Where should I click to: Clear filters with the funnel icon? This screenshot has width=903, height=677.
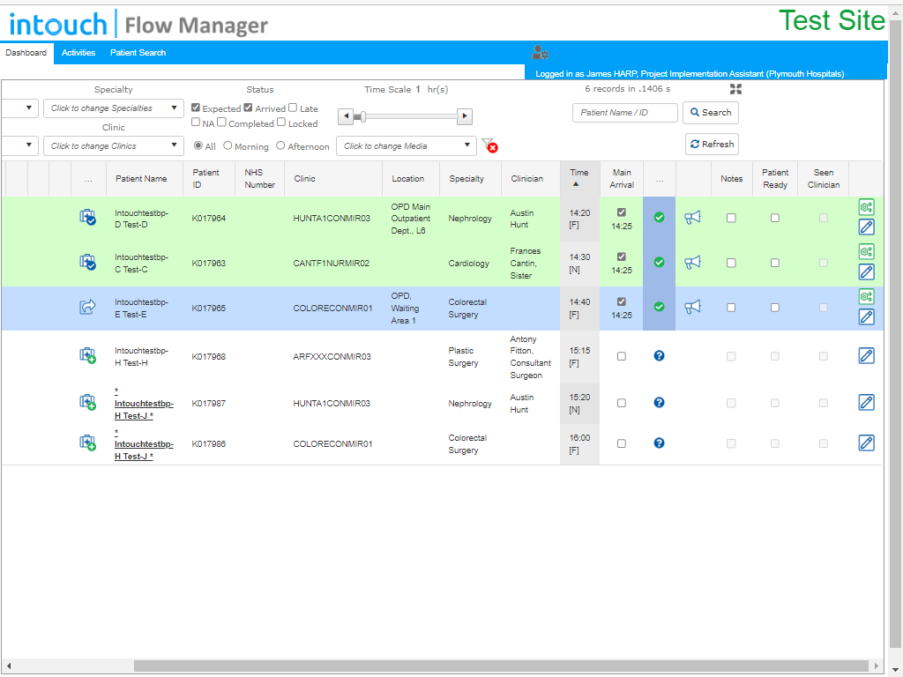[x=489, y=145]
